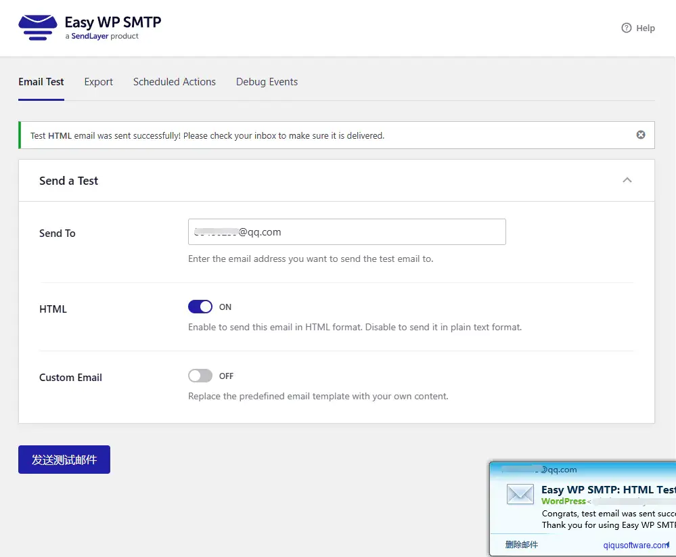Click the WordPress sender name in popup
This screenshot has width=676, height=557.
(563, 501)
